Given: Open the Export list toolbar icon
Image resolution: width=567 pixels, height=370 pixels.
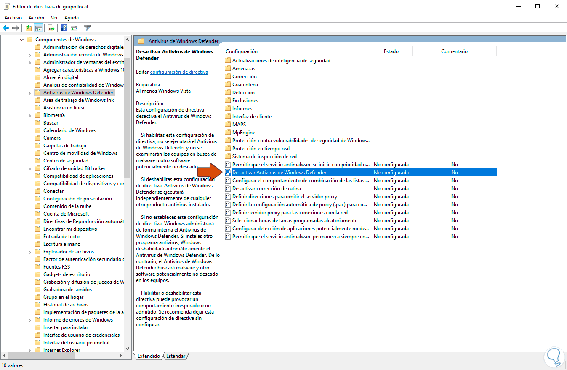Looking at the screenshot, I should pos(51,28).
